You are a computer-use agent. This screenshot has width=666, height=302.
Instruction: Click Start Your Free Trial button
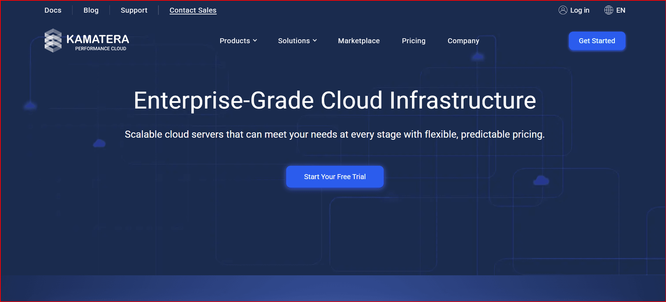pyautogui.click(x=335, y=177)
